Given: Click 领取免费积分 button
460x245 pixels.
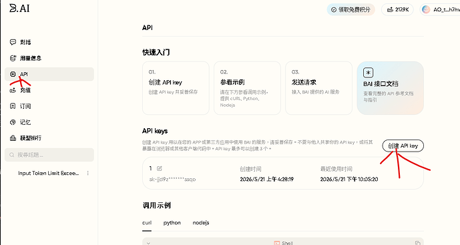Looking at the screenshot, I should (351, 10).
